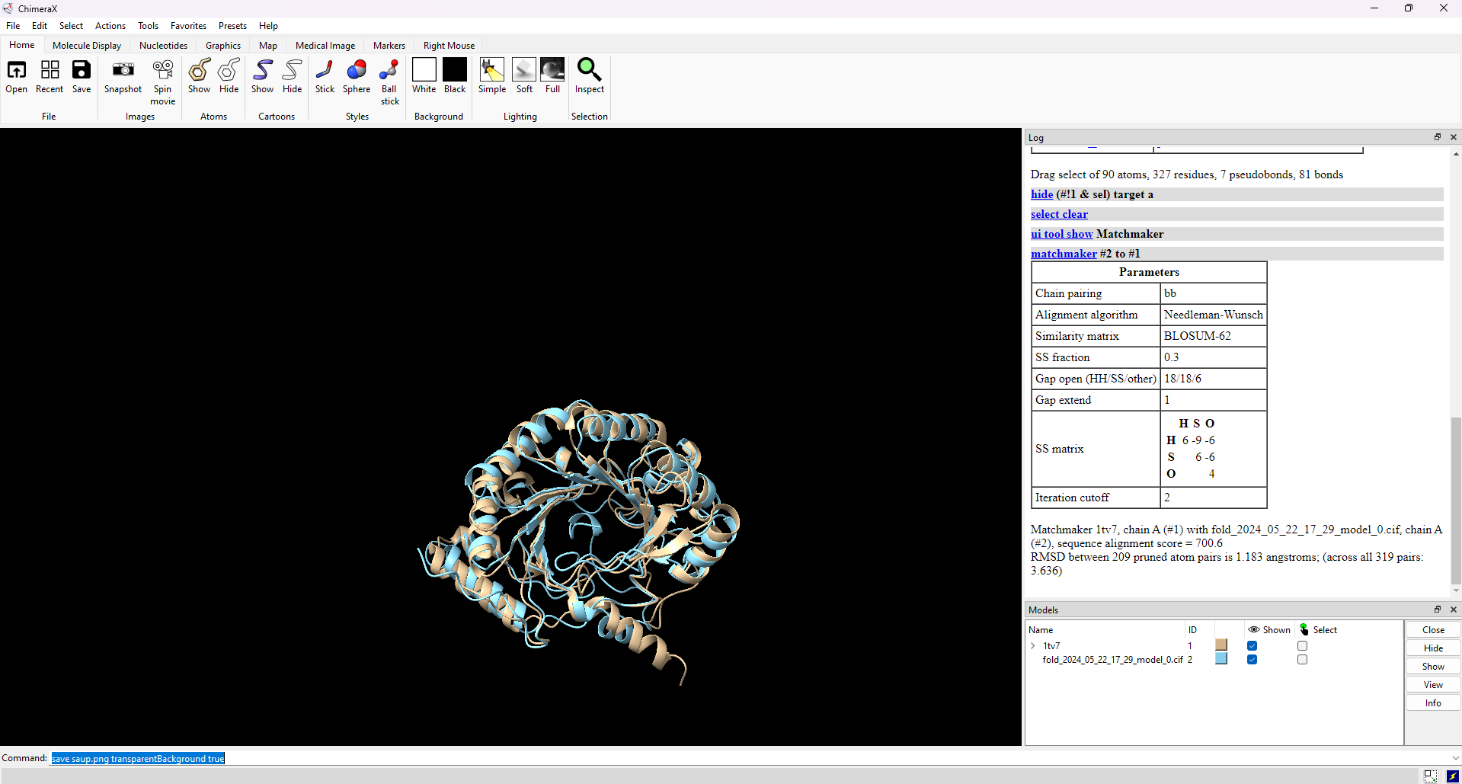Click the Hide button in Models panel

pos(1433,648)
